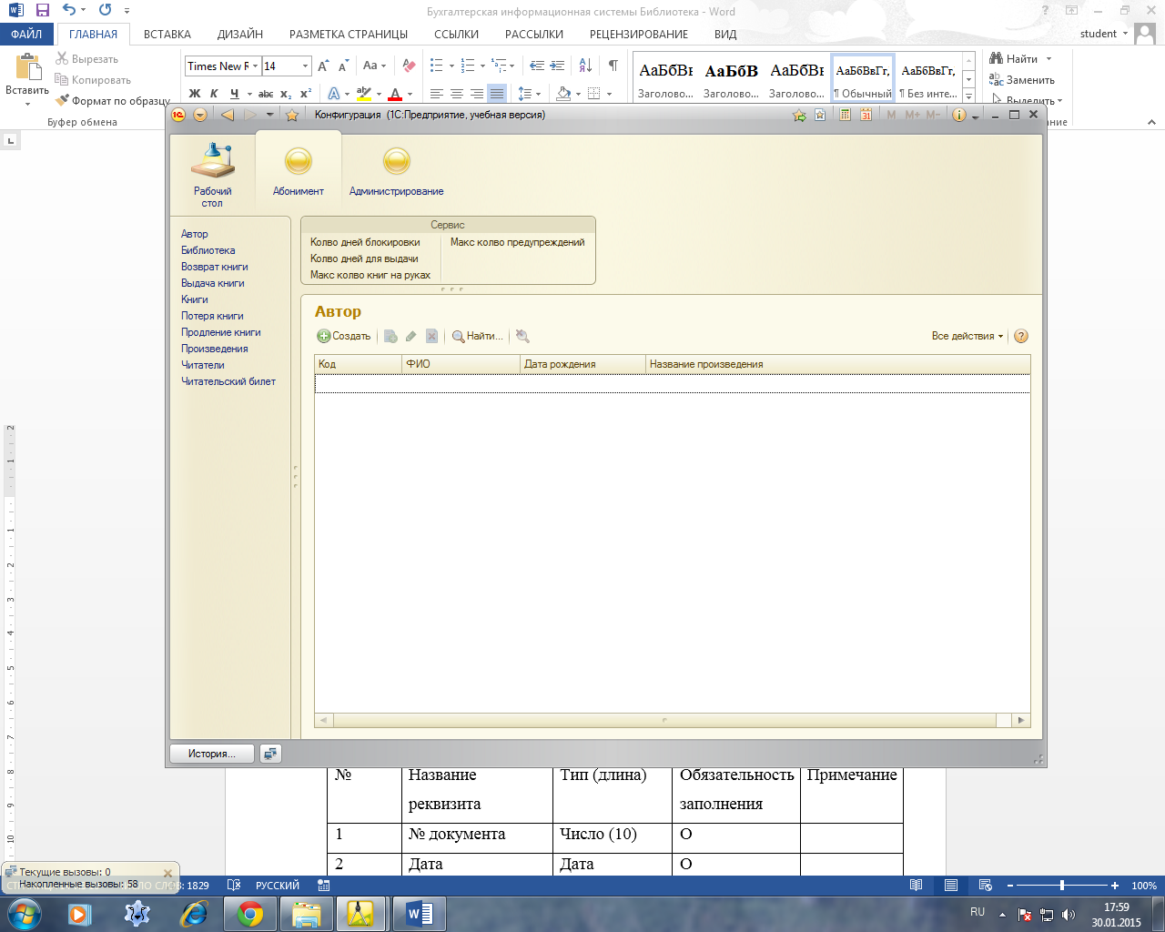
Task: Go back with the 1C left arrow
Action: (228, 115)
